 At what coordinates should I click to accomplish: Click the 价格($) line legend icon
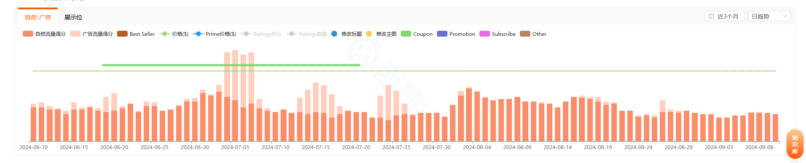point(164,34)
